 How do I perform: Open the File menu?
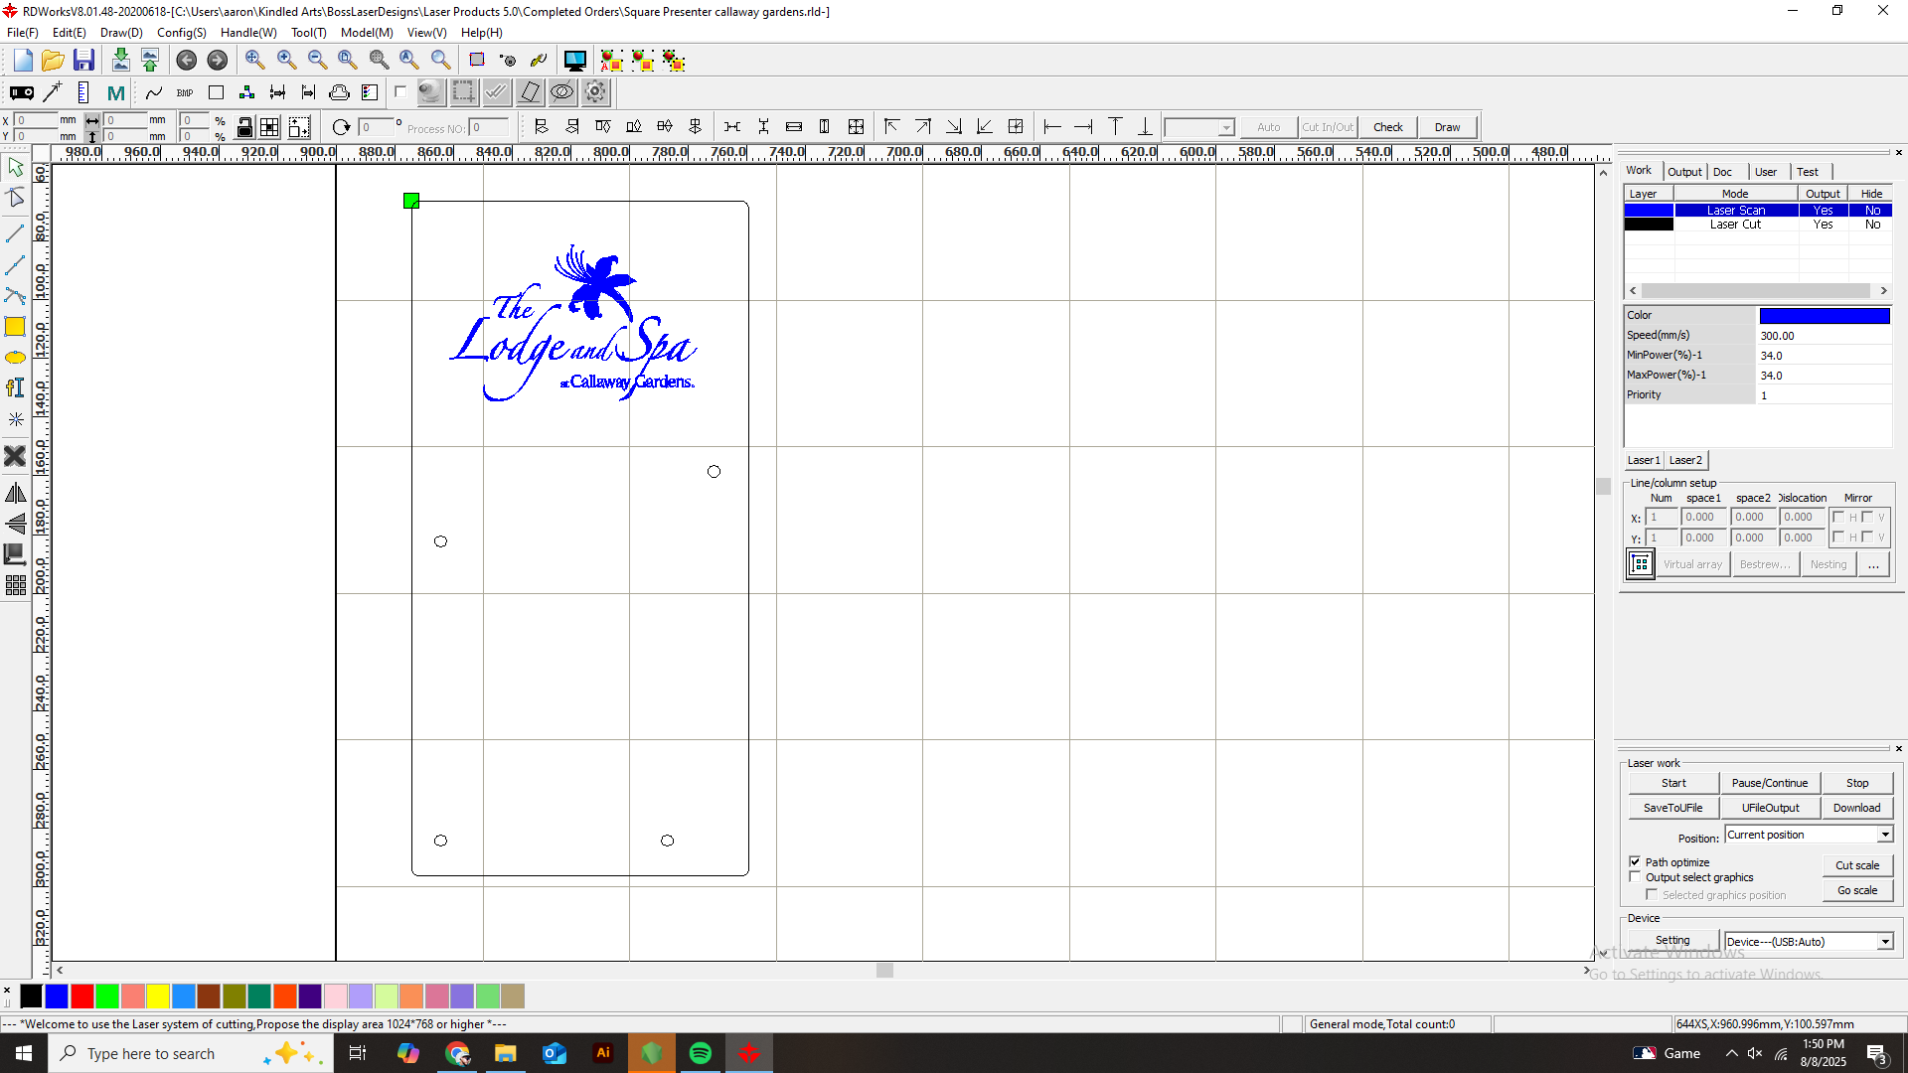(x=23, y=33)
